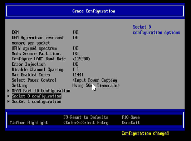The image size is (191, 141).
Task: Click the Esc=Exit hint
Action: (131, 122)
